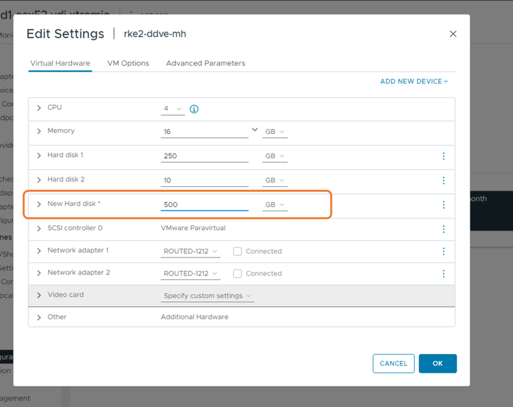Viewport: 513px width, 407px height.
Task: Open Hard disk 2 three-dot menu
Action: point(443,180)
